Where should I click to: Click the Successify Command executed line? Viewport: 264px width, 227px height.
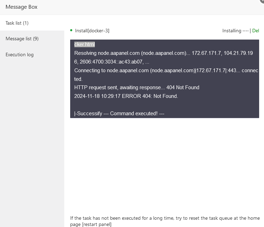click(x=119, y=113)
